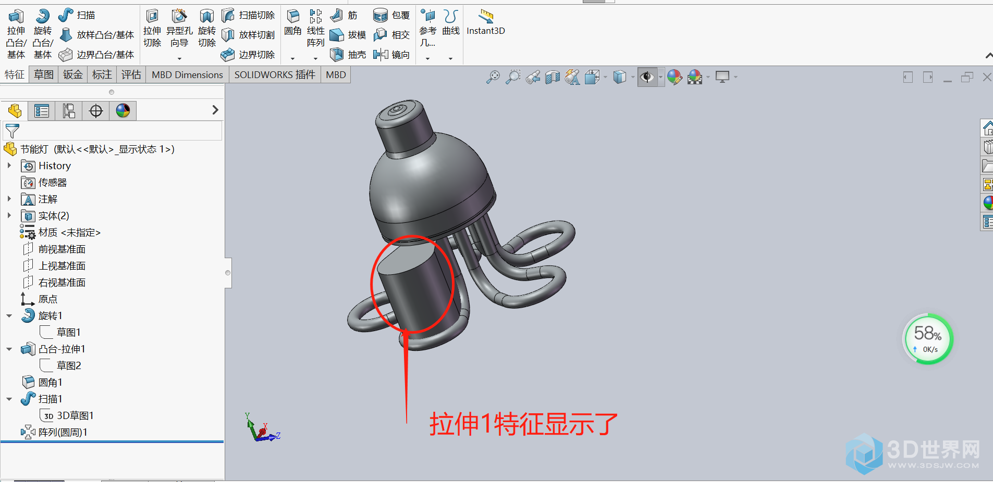Switch to the 钣金 (Sheet Metal) tab
The width and height of the screenshot is (993, 482).
[x=73, y=75]
